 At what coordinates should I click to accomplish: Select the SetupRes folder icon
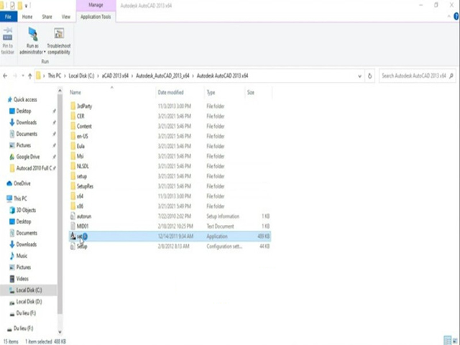[73, 186]
